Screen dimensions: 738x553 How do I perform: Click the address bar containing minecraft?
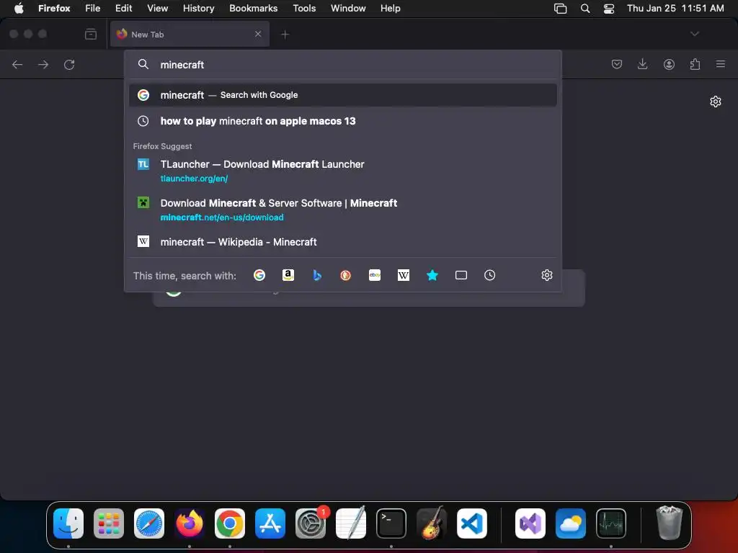click(342, 64)
